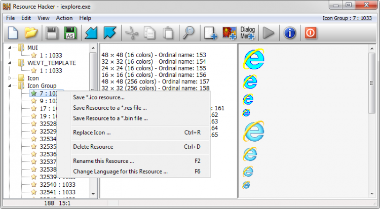Click the blue left-down arrow icon
The image size is (380, 209).
tap(91, 33)
